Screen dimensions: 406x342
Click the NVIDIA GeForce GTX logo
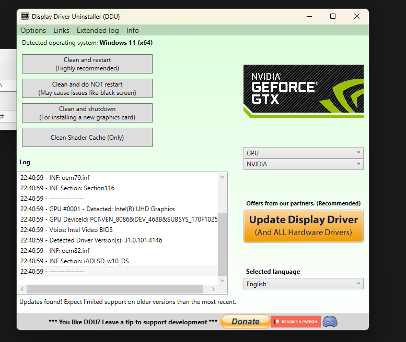tap(304, 91)
